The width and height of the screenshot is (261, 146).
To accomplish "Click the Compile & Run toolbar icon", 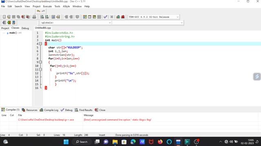I will (x=94, y=17).
